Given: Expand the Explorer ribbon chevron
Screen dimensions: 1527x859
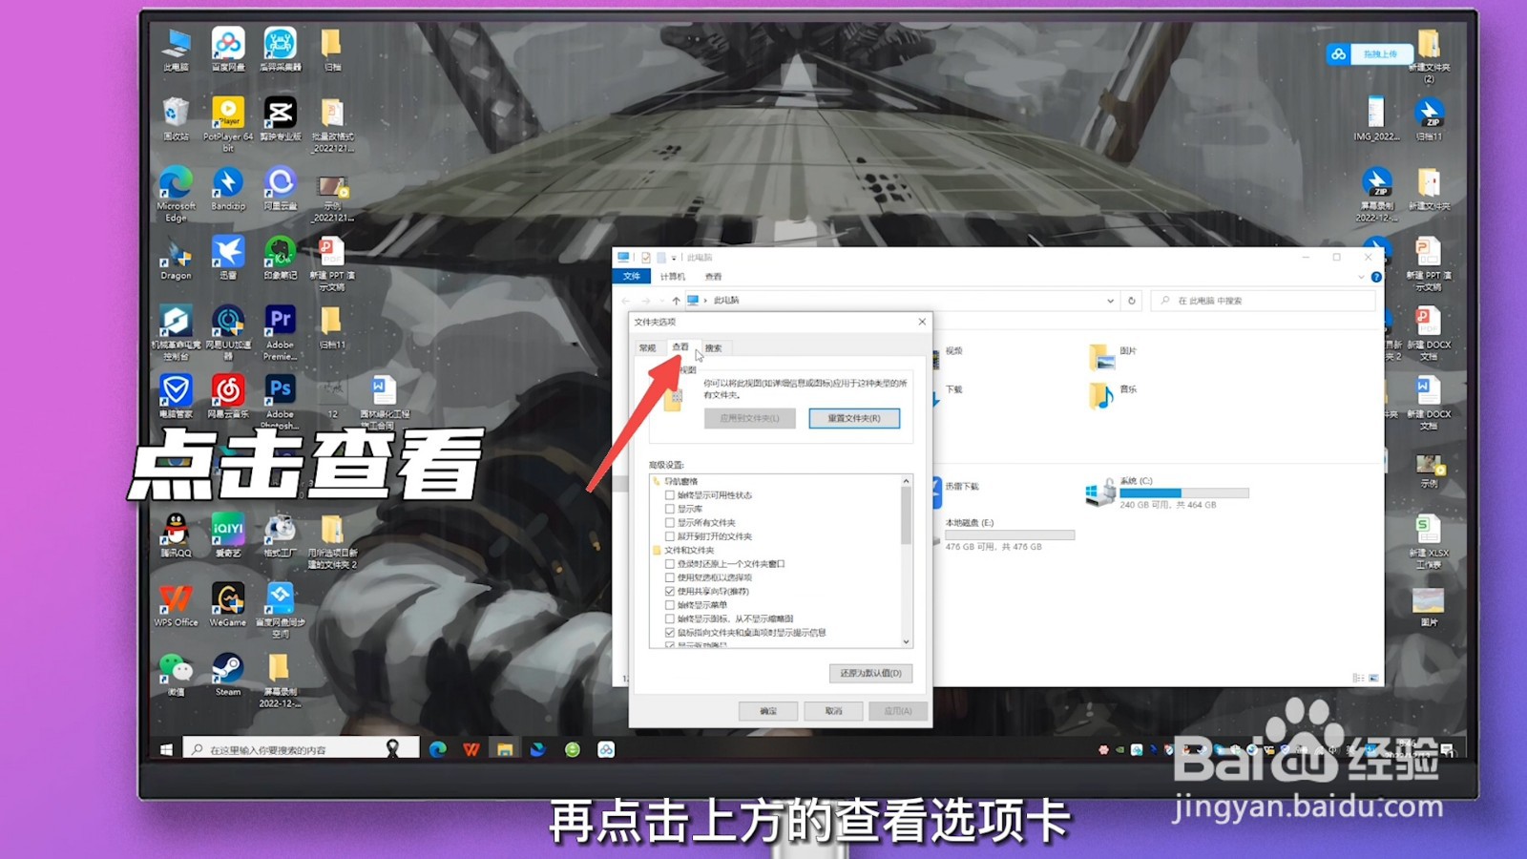Looking at the screenshot, I should click(1361, 277).
